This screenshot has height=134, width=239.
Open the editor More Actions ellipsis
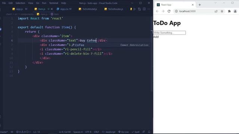coord(149,9)
